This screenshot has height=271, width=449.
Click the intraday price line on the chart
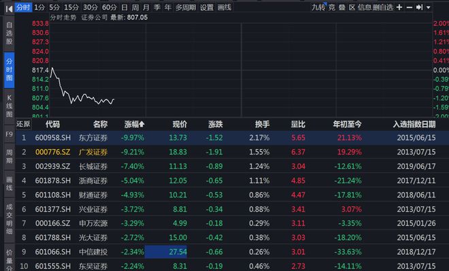point(82,86)
